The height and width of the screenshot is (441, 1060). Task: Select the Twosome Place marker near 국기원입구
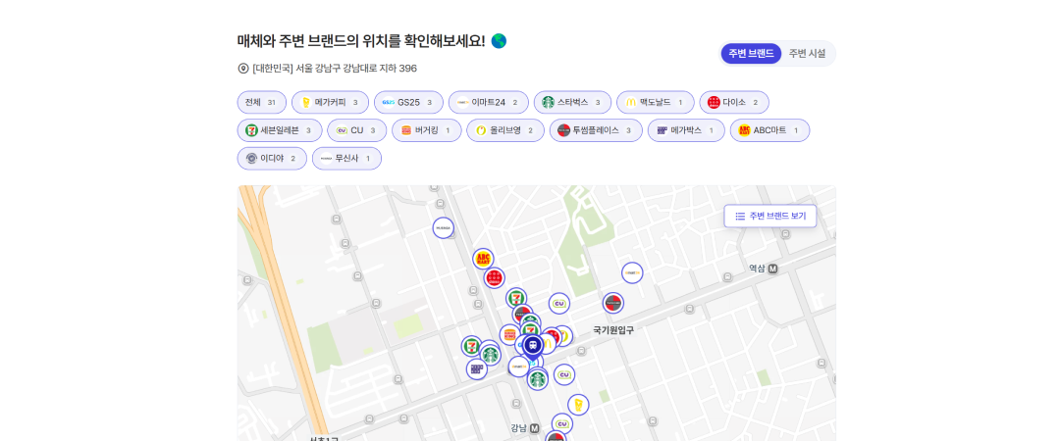pyautogui.click(x=613, y=303)
